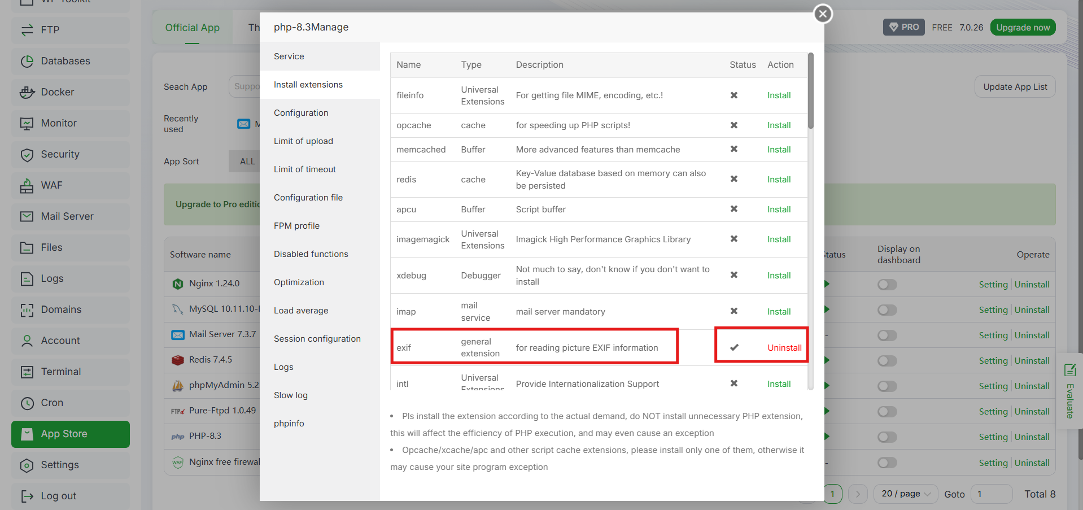Toggle dashboard display for PHP-8.3 row
The width and height of the screenshot is (1083, 510).
[887, 437]
